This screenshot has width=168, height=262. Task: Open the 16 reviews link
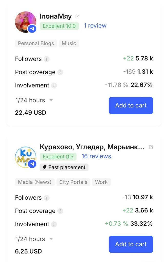96,156
